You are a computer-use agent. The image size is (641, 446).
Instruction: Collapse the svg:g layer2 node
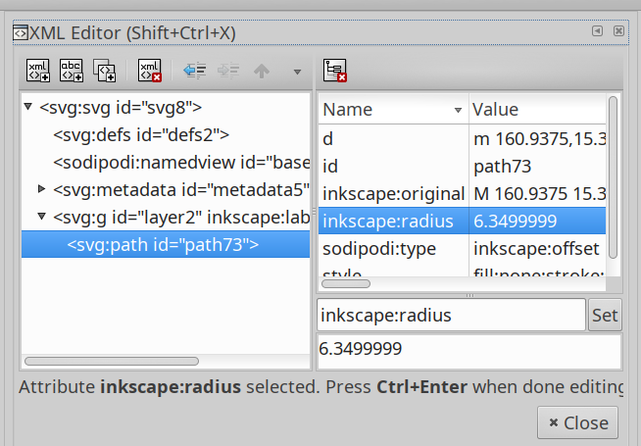(x=42, y=217)
